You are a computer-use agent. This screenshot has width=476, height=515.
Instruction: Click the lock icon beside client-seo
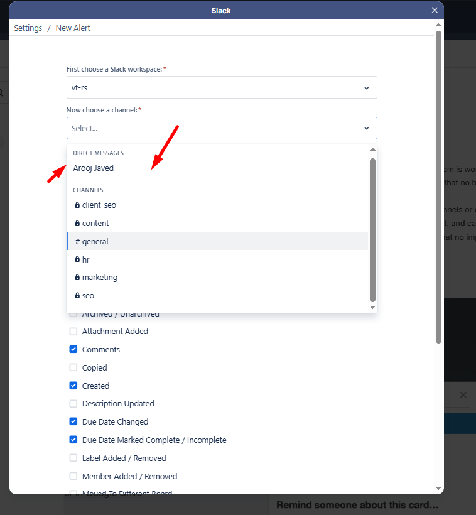77,205
